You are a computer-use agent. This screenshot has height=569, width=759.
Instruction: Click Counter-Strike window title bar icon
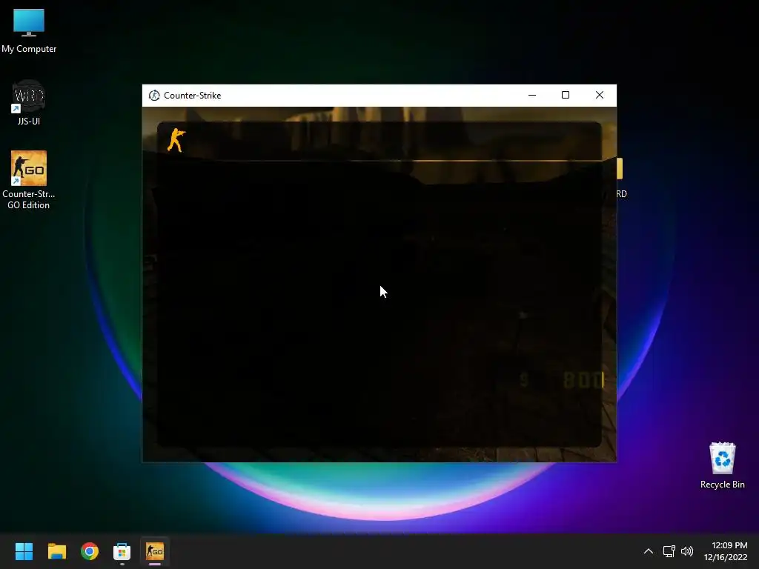[154, 96]
